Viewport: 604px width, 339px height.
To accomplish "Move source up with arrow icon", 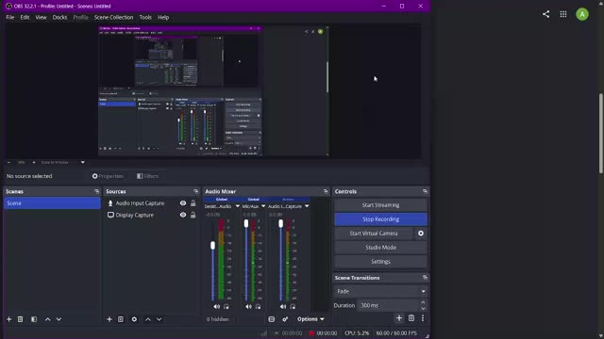I will coord(148,319).
